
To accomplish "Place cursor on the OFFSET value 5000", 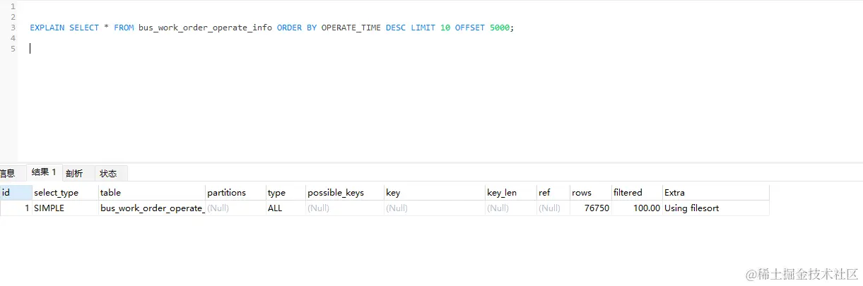I will [x=500, y=28].
